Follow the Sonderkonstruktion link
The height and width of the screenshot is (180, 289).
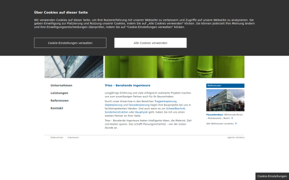[x=117, y=112]
